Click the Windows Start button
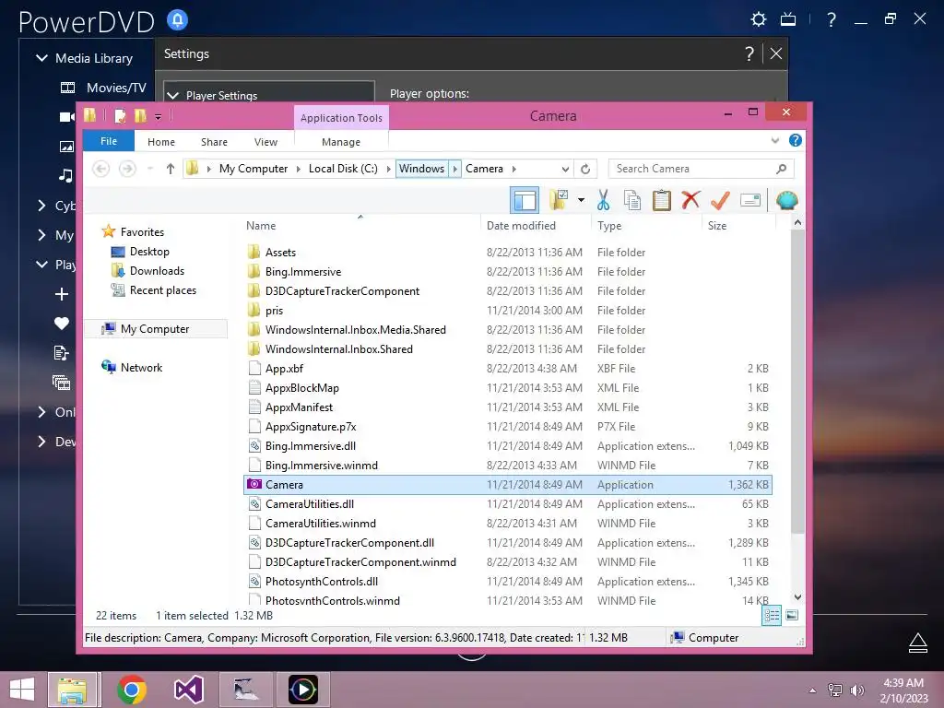944x708 pixels. [x=22, y=690]
